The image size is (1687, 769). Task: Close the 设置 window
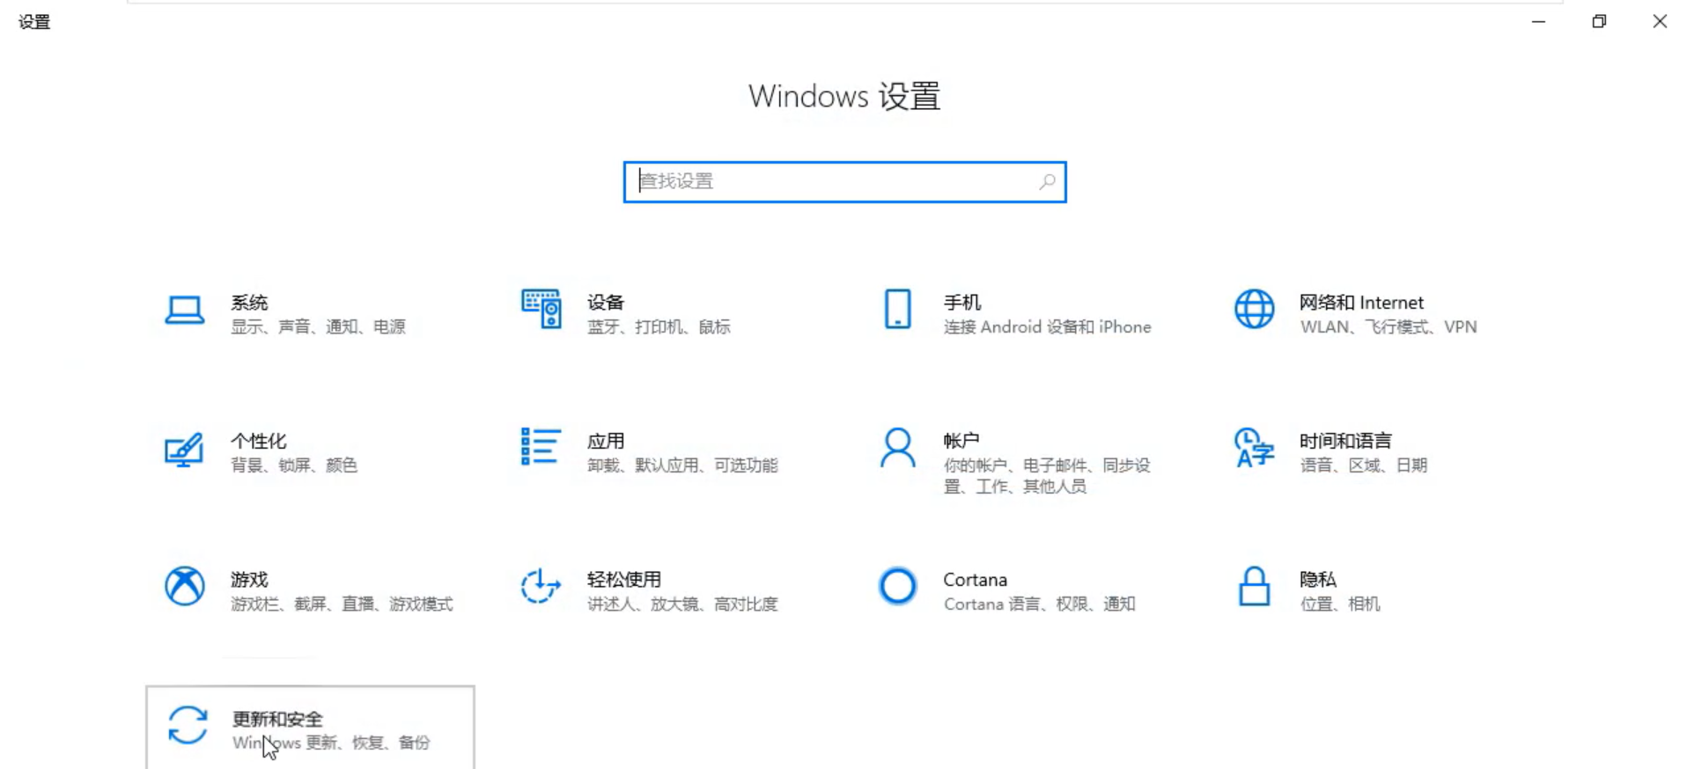coord(1660,22)
